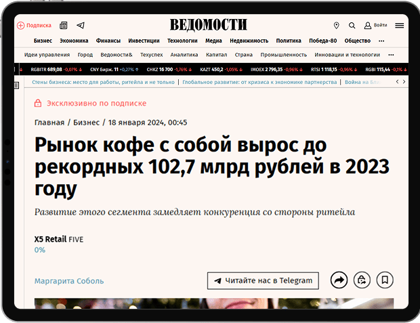Open the Бизнес section

pyautogui.click(x=43, y=41)
